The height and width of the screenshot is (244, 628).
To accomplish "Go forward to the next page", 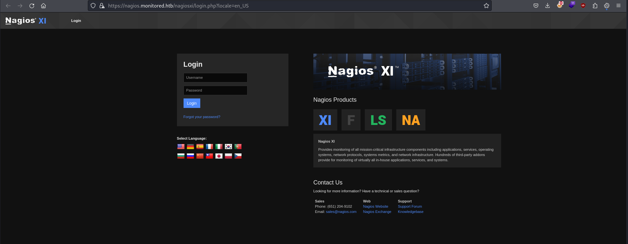I will [x=20, y=6].
